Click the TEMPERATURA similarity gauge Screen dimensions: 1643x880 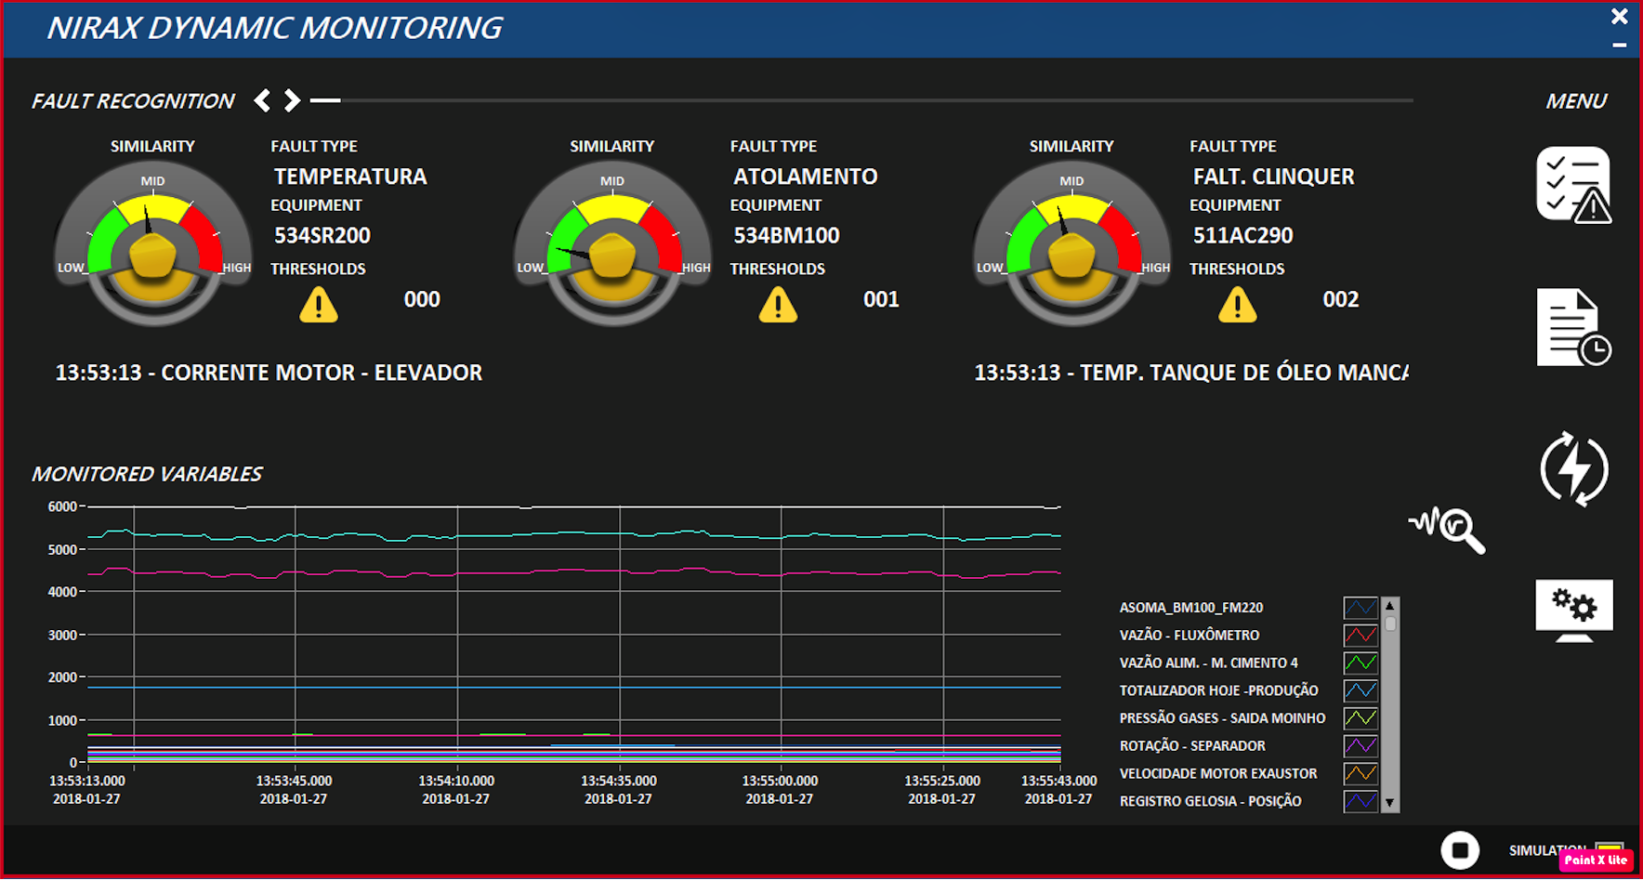(153, 246)
